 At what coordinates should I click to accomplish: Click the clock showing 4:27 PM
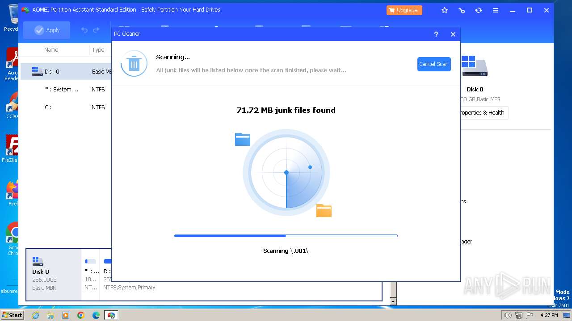pyautogui.click(x=549, y=315)
